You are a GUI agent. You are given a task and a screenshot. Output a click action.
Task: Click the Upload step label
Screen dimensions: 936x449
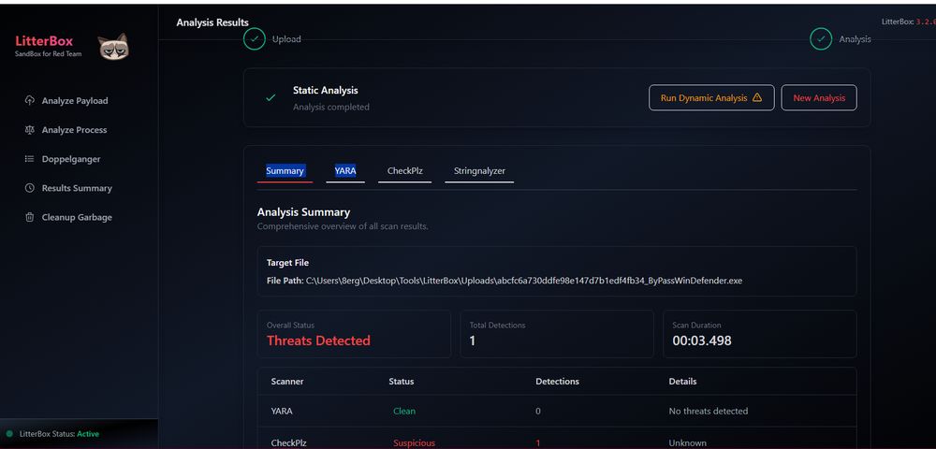(286, 39)
